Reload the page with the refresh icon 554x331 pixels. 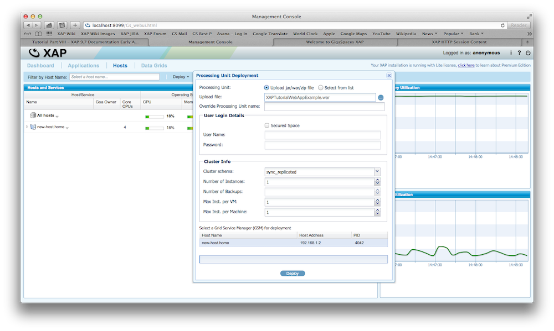[502, 25]
